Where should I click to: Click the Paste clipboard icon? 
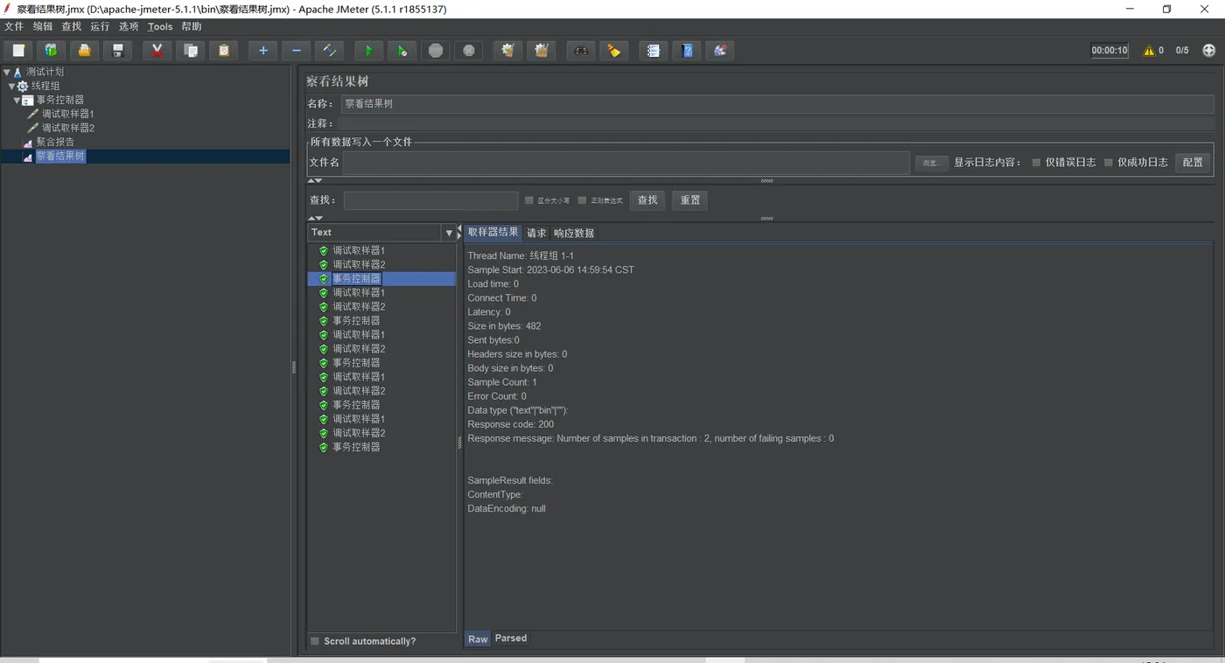[223, 51]
